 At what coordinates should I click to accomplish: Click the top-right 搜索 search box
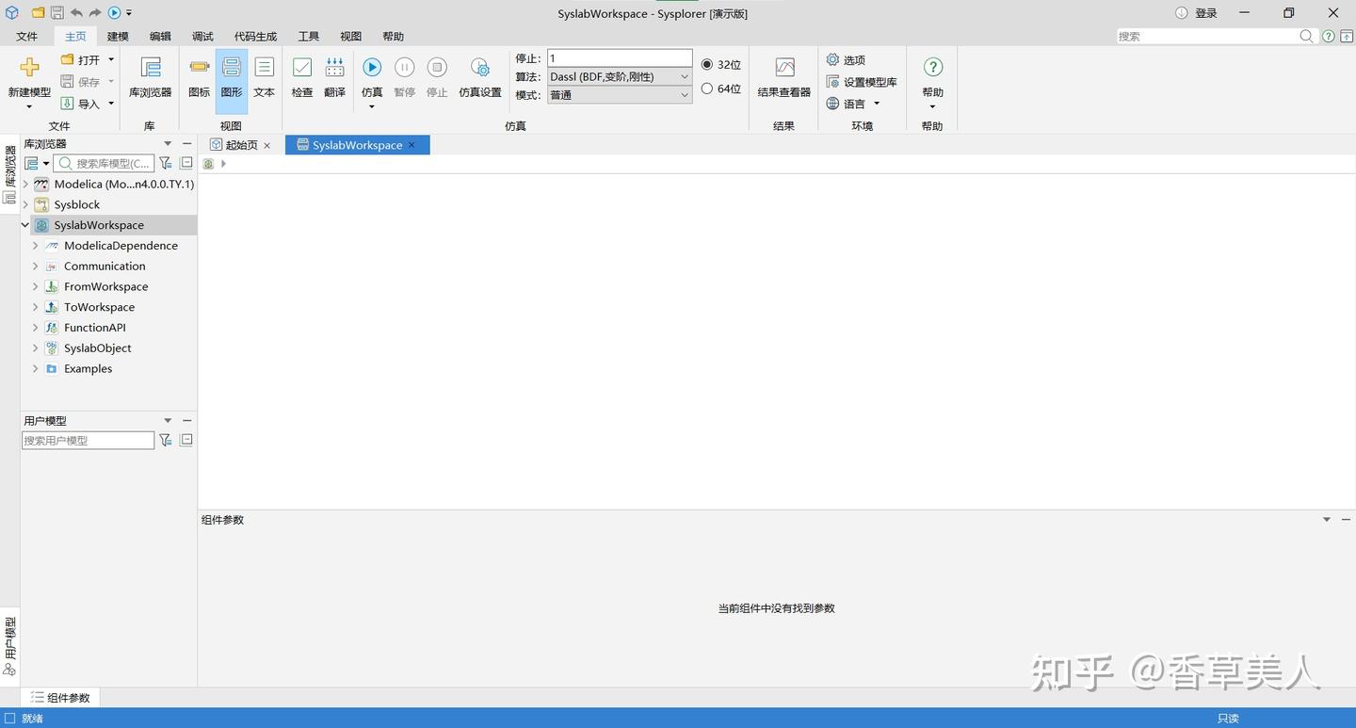click(1215, 36)
